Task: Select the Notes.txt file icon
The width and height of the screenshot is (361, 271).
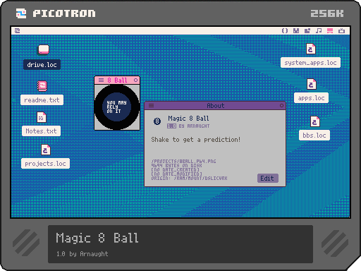Action: coord(42,117)
